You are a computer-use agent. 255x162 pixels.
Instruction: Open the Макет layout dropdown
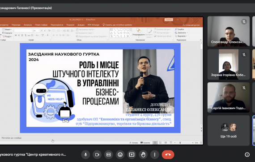[x=7, y=29]
